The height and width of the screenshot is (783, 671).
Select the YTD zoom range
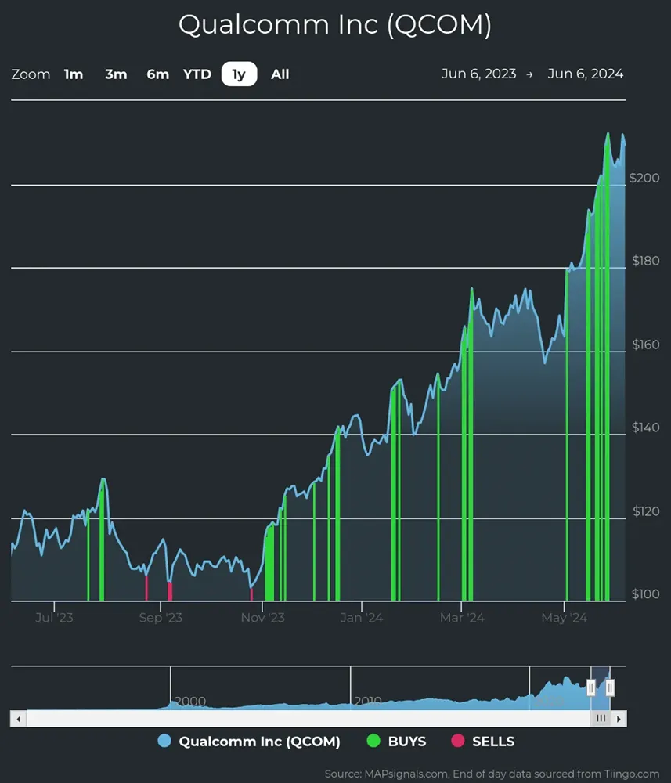click(197, 74)
